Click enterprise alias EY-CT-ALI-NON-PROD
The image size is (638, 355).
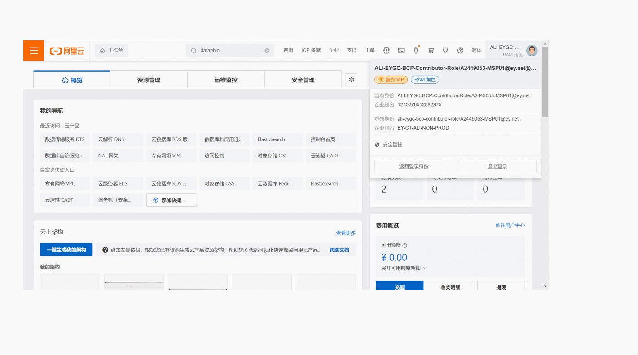(423, 128)
